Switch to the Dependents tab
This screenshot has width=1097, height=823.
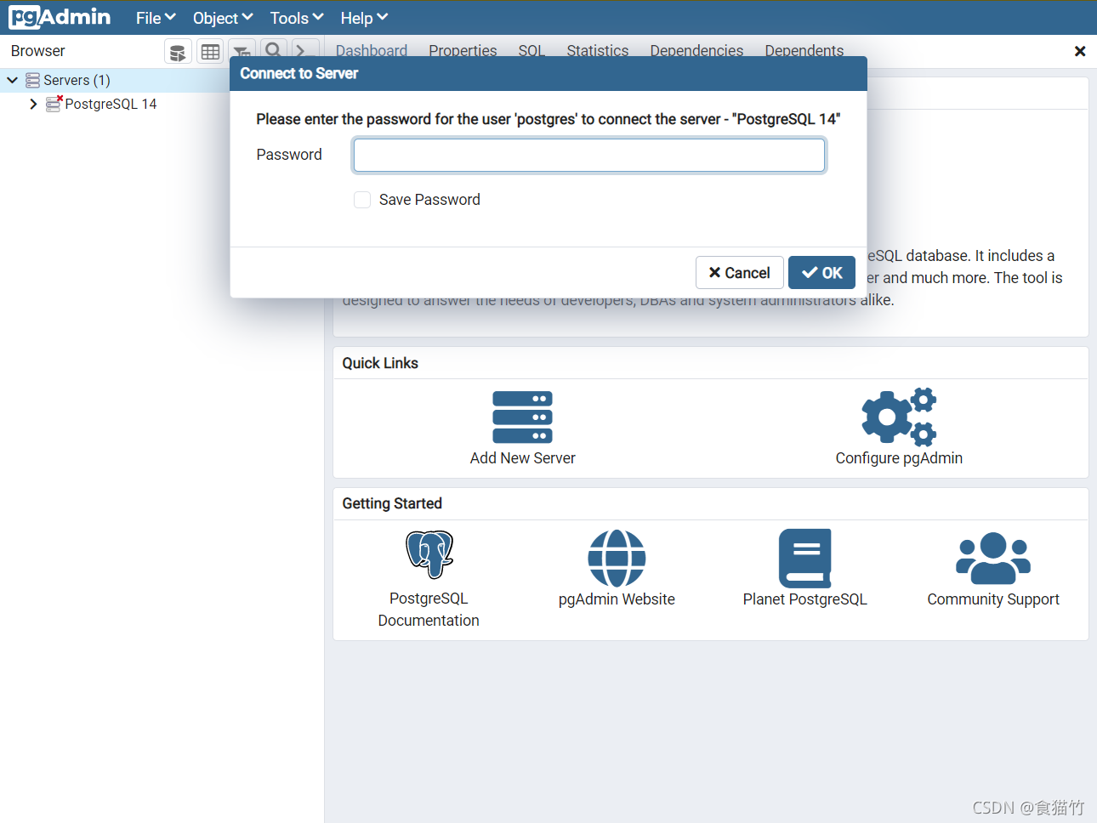click(x=804, y=50)
